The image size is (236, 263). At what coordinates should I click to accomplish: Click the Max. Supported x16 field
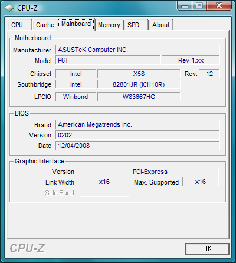pyautogui.click(x=201, y=182)
